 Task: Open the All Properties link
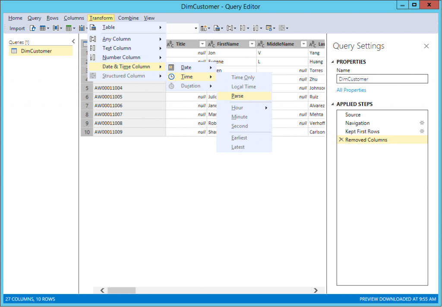pyautogui.click(x=351, y=90)
